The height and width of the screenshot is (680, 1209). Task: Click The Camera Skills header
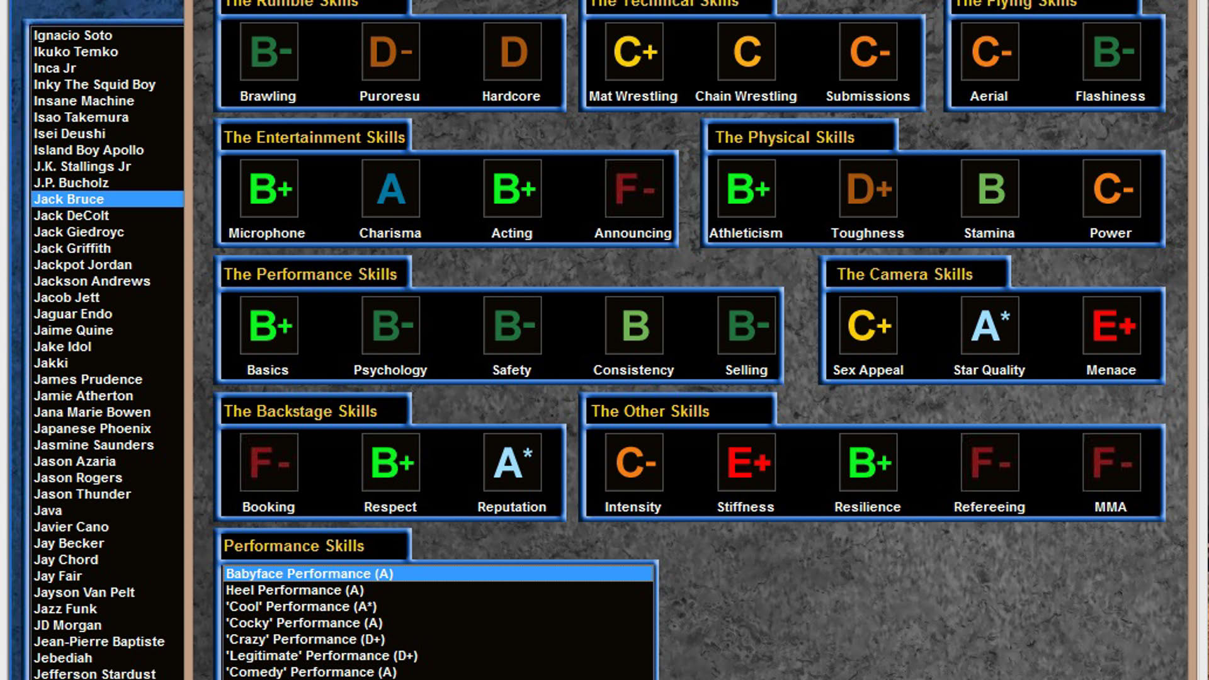(x=905, y=274)
